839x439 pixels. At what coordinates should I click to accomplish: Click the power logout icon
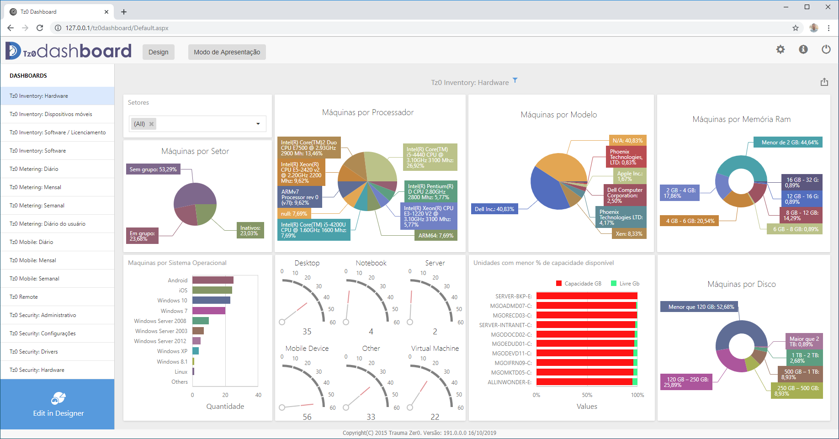(826, 49)
